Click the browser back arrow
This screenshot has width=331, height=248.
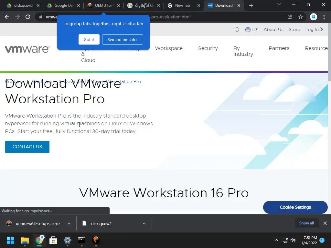pos(7,17)
